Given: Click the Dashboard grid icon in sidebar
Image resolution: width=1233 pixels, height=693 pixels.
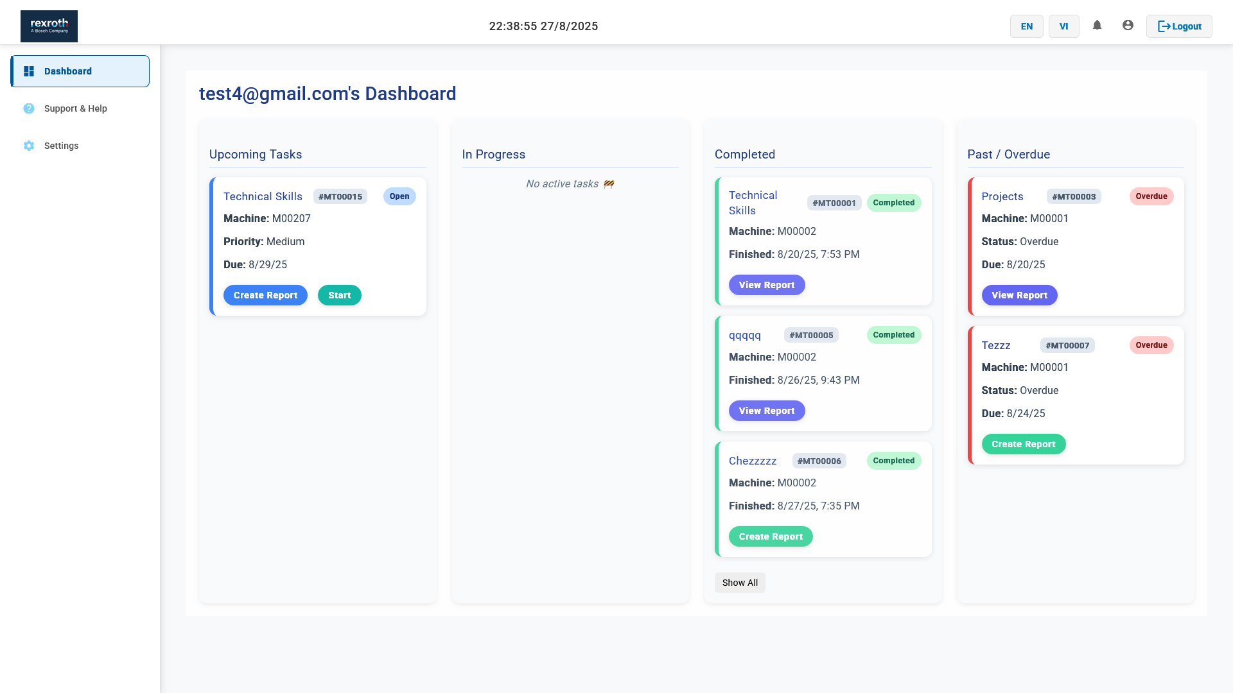Looking at the screenshot, I should point(29,71).
